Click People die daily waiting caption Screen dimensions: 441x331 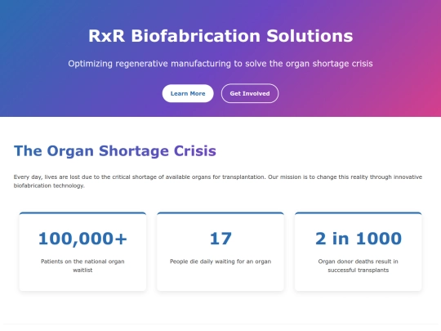(220, 262)
